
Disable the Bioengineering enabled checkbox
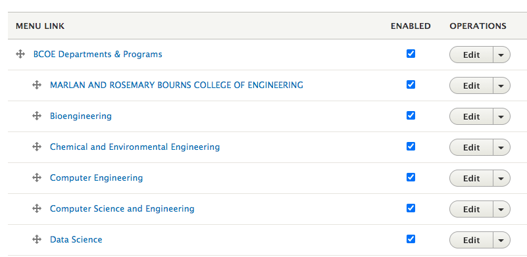411,116
